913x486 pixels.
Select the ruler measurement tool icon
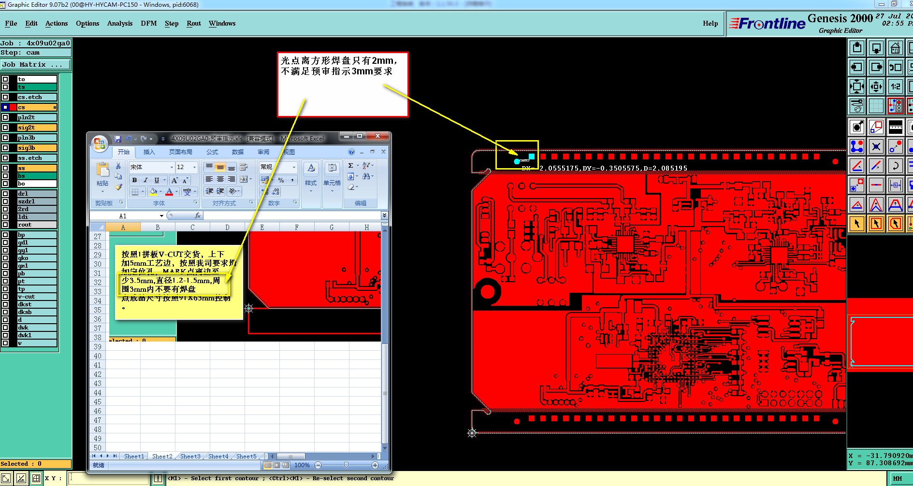pyautogui.click(x=895, y=127)
